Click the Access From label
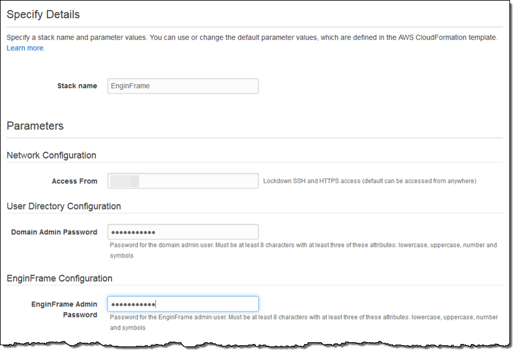Screen dimensions: 516x353 [x=74, y=181]
